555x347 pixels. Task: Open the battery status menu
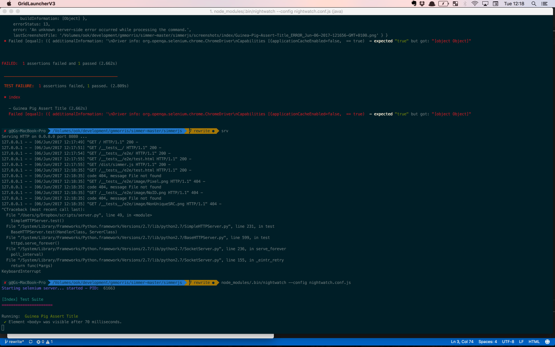pos(443,4)
